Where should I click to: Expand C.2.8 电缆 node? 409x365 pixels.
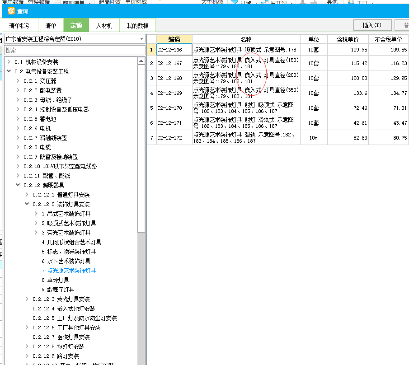(18, 147)
